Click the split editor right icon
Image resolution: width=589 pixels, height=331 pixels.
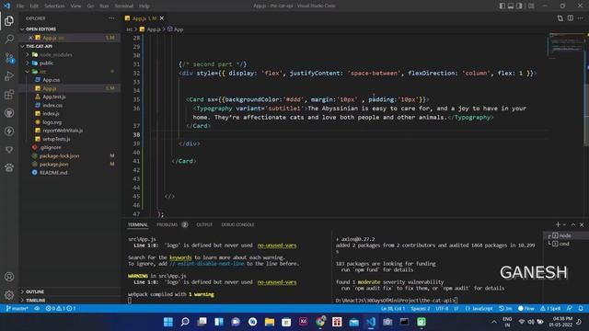571,18
